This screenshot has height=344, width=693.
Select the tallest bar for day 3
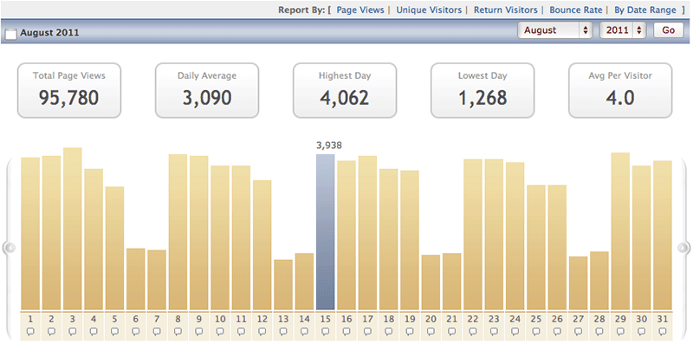pos(73,229)
